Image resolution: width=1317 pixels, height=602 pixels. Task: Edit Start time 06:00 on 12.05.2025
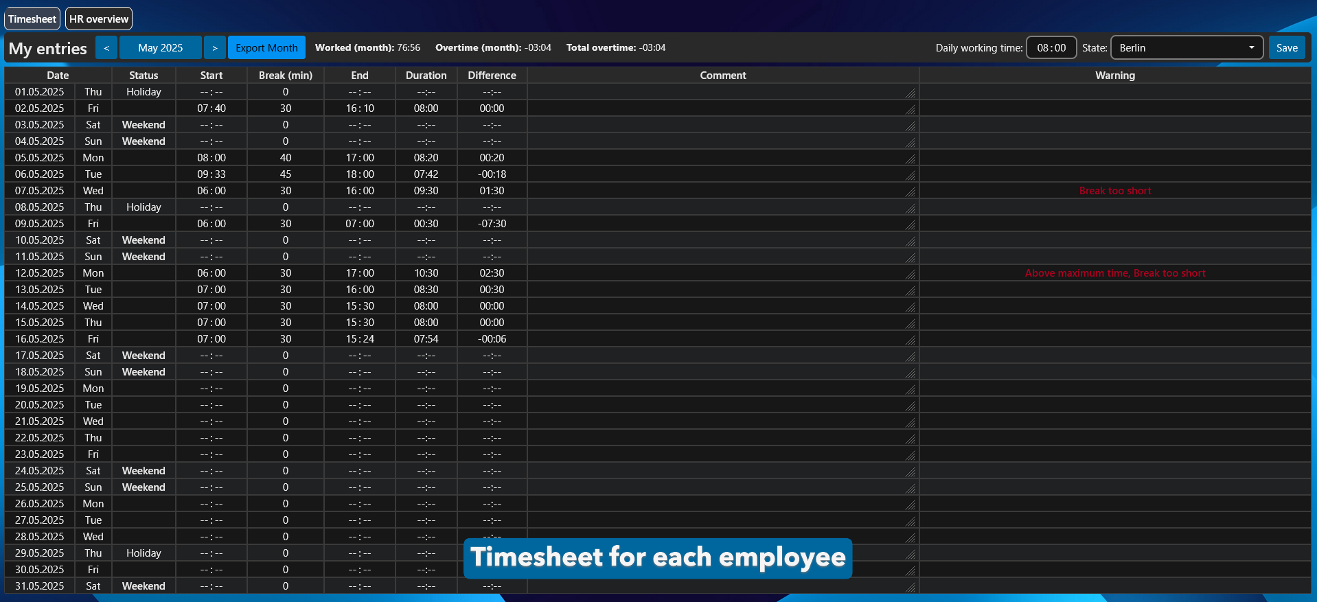211,273
